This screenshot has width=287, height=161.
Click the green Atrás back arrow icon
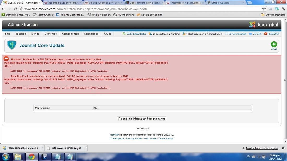[274, 44]
